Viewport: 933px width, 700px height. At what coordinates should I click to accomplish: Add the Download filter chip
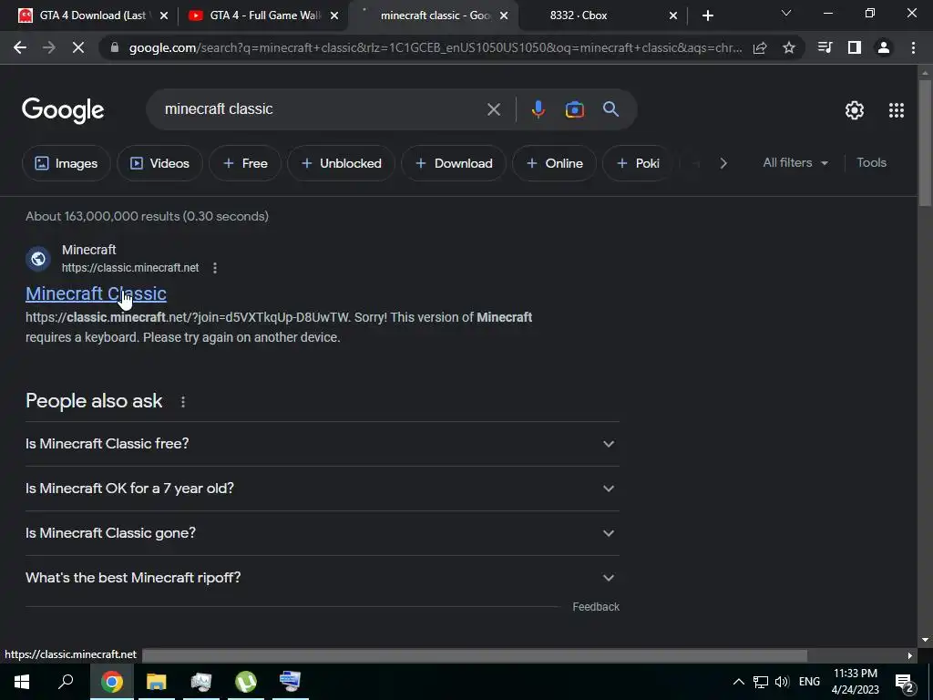tap(454, 163)
